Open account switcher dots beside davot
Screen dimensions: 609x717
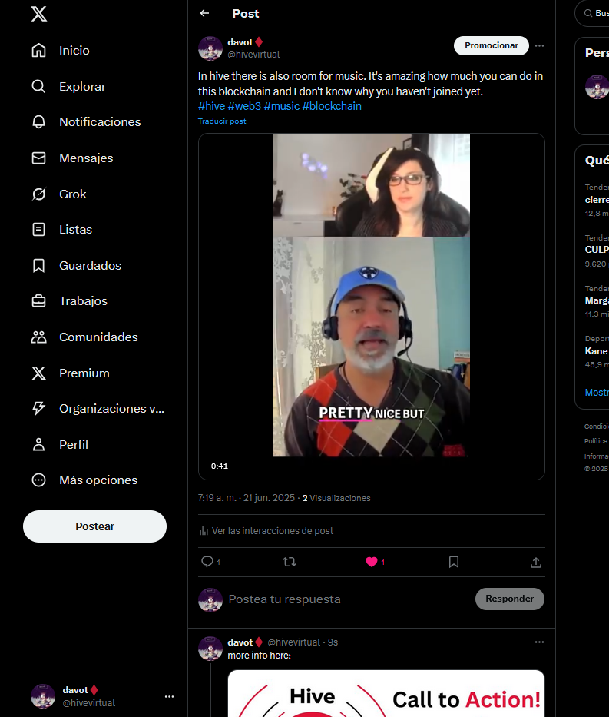point(169,696)
